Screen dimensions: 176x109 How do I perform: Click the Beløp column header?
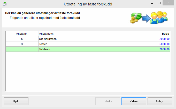(154, 34)
